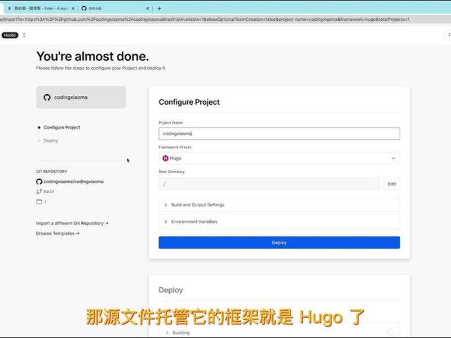The height and width of the screenshot is (338, 451).
Task: Open a new browser tab with plus button
Action: (x=160, y=8)
